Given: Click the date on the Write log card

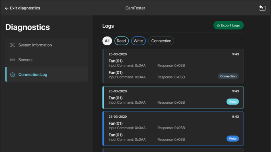Looking at the screenshot, I should [x=118, y=117].
